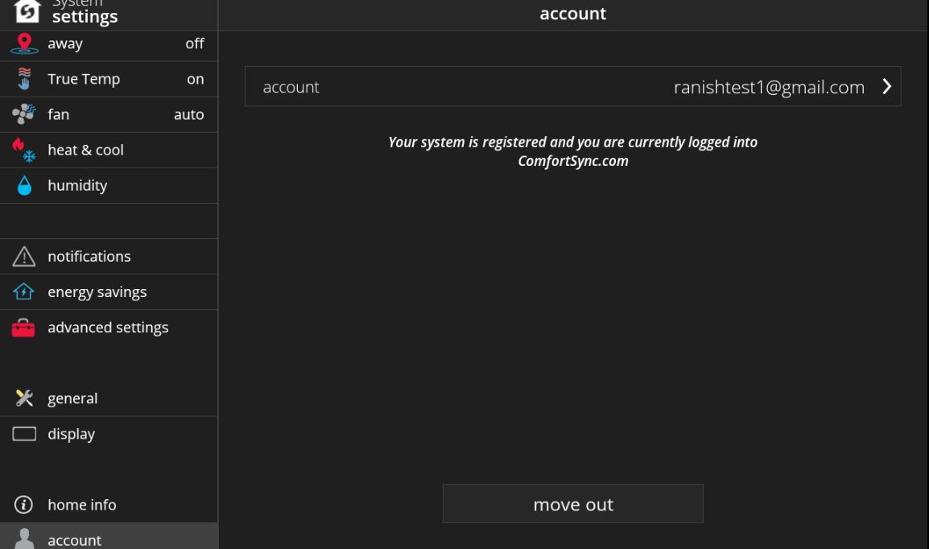Viewport: 929px width, 549px height.
Task: Click ranishtest1@gmail.com email address
Action: 769,87
